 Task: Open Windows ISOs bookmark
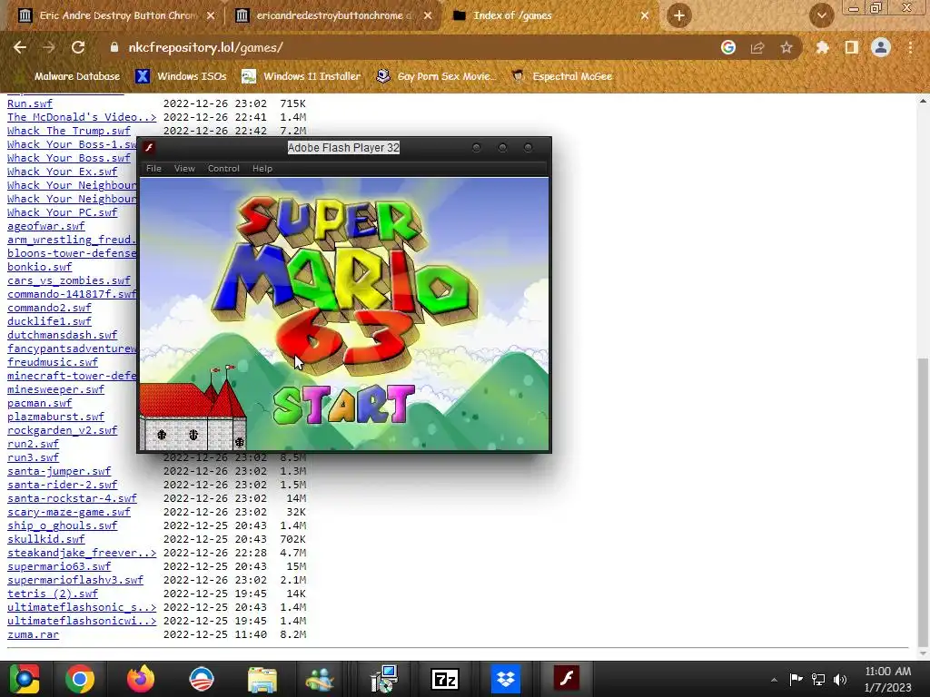181,76
